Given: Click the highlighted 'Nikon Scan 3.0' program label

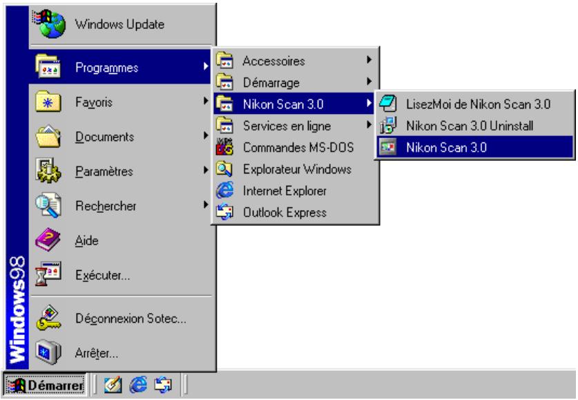Looking at the screenshot, I should [x=446, y=147].
